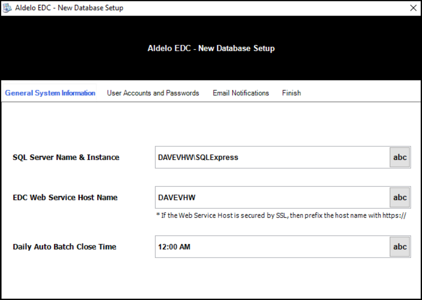422x300 pixels.
Task: Click the black banner heading Aldelo EDC - New Database Setup
Action: point(211,48)
